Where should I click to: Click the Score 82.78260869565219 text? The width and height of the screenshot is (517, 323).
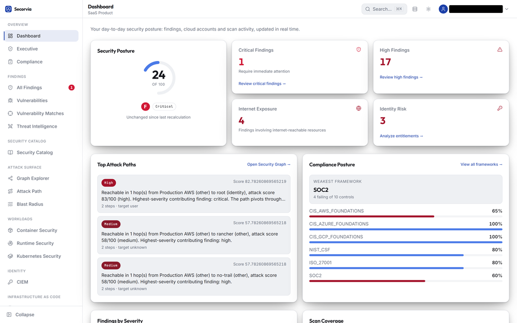pyautogui.click(x=260, y=181)
